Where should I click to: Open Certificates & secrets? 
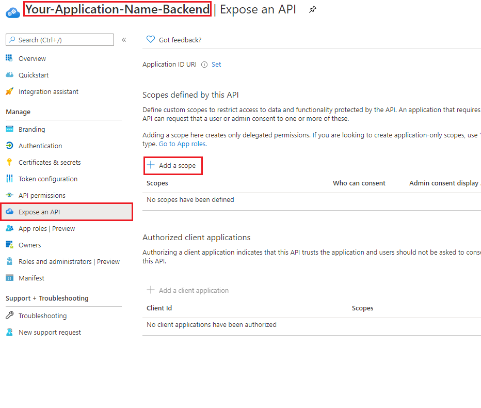pos(50,162)
